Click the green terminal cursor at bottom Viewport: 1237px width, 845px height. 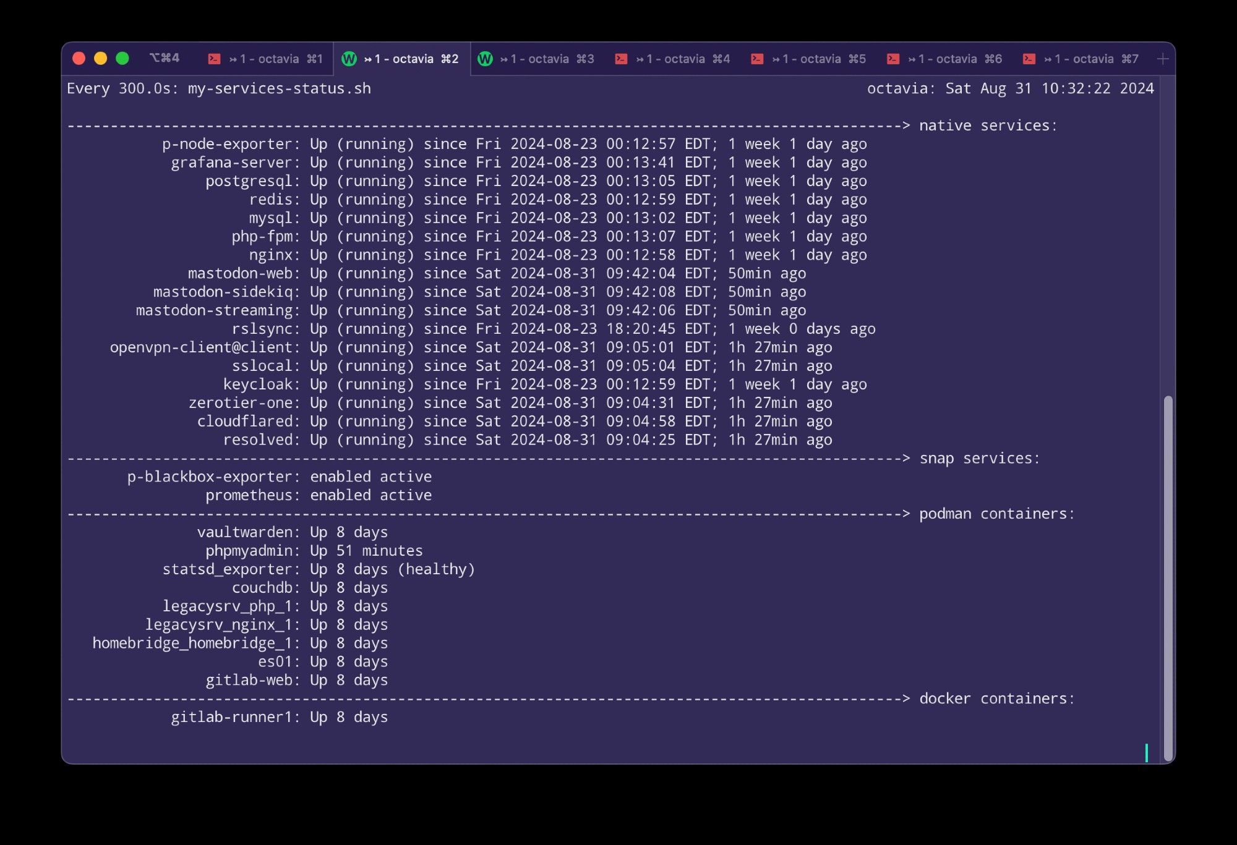click(x=1146, y=752)
